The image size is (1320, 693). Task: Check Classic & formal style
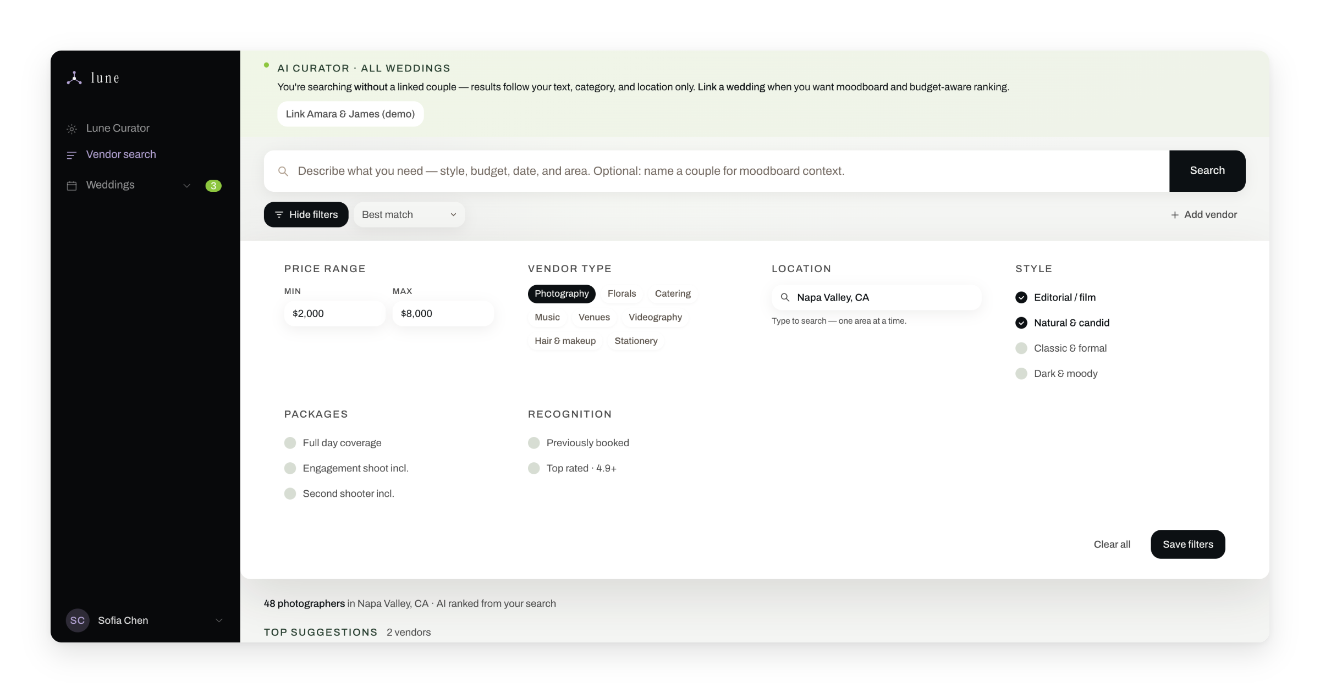click(1021, 348)
